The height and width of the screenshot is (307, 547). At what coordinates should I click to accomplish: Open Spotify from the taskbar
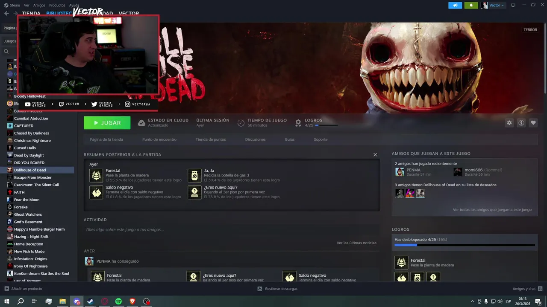[118, 301]
